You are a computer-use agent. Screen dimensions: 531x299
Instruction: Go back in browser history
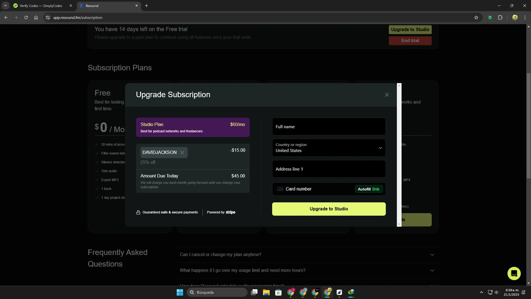[6, 17]
